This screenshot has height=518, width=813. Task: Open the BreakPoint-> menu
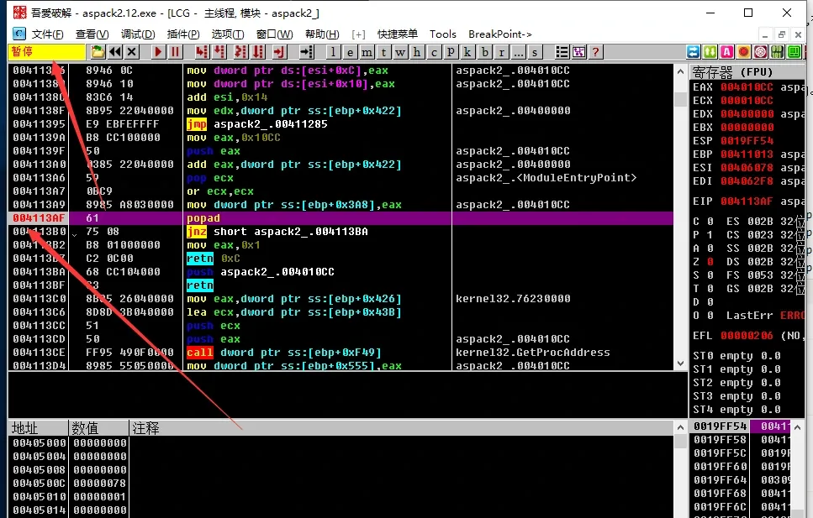pos(500,34)
